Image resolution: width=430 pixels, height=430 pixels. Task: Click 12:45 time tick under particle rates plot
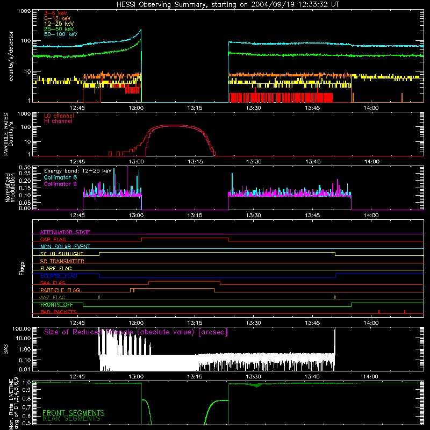tap(77, 162)
